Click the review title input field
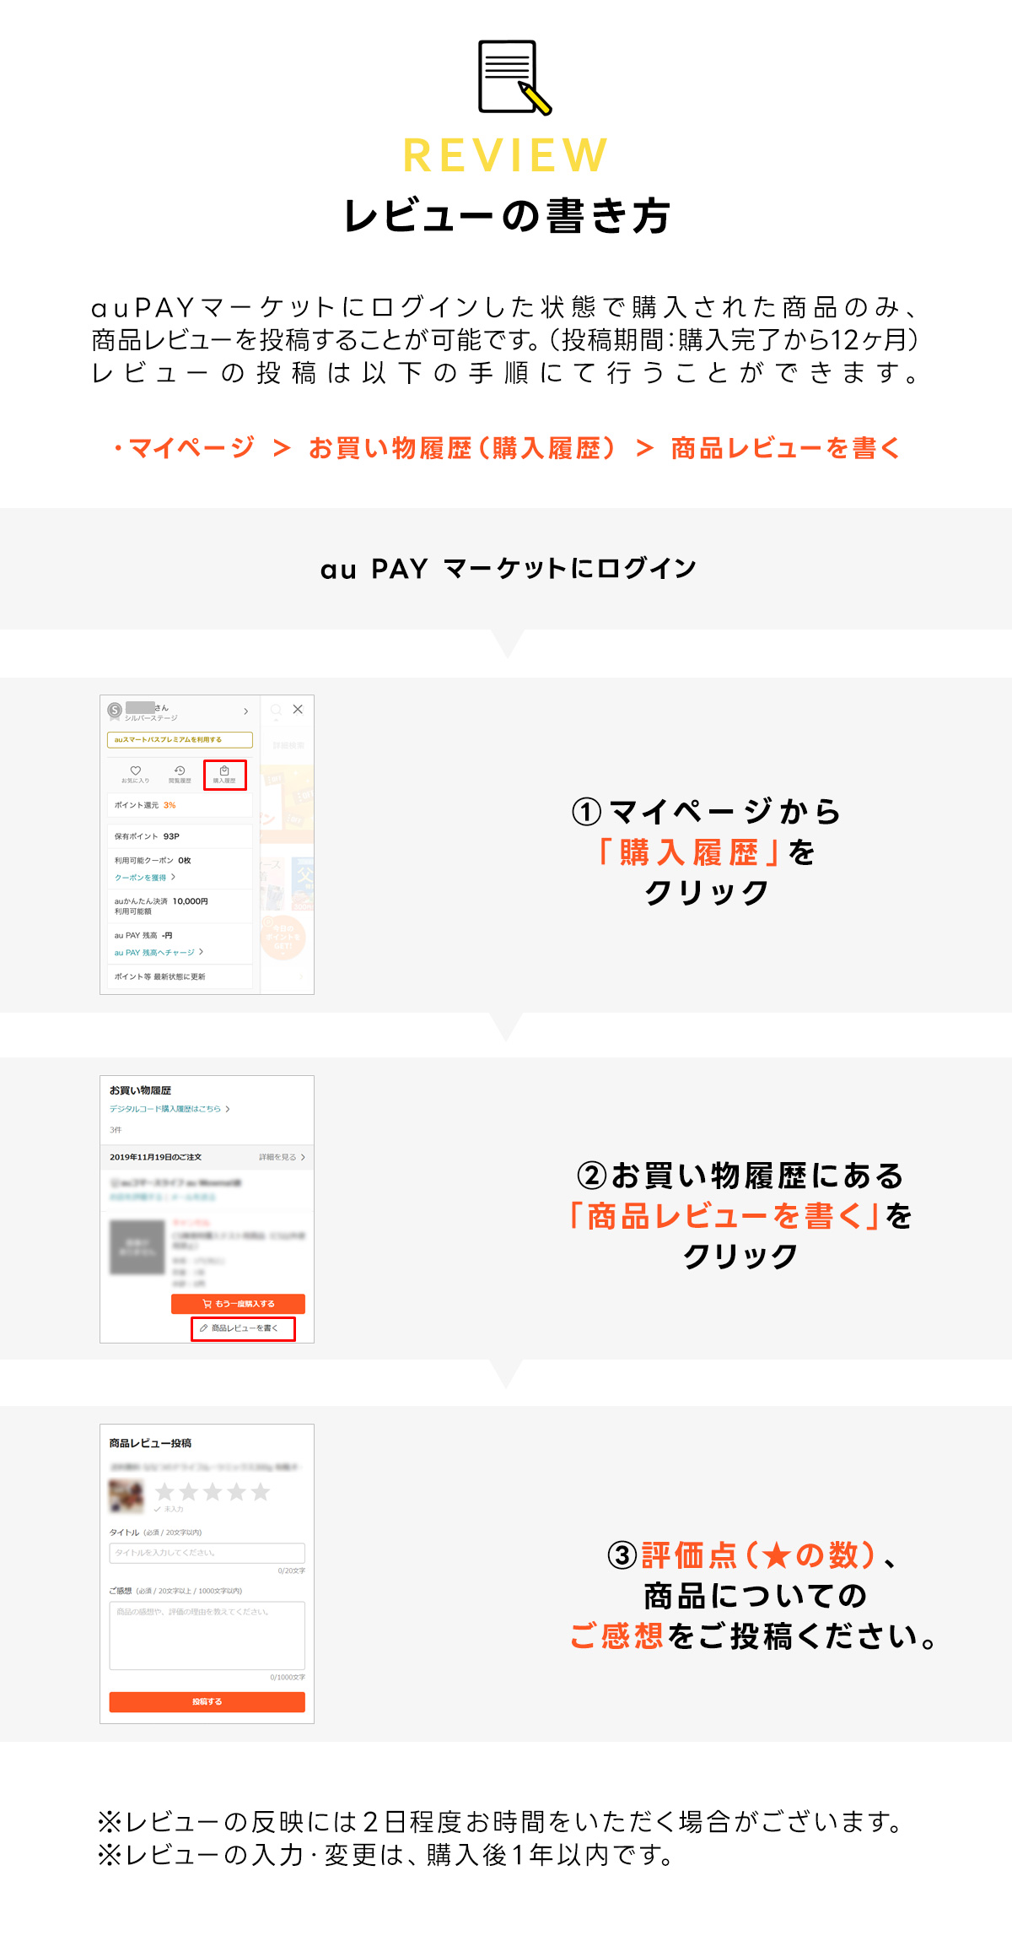This screenshot has width=1012, height=1941. [x=207, y=1553]
